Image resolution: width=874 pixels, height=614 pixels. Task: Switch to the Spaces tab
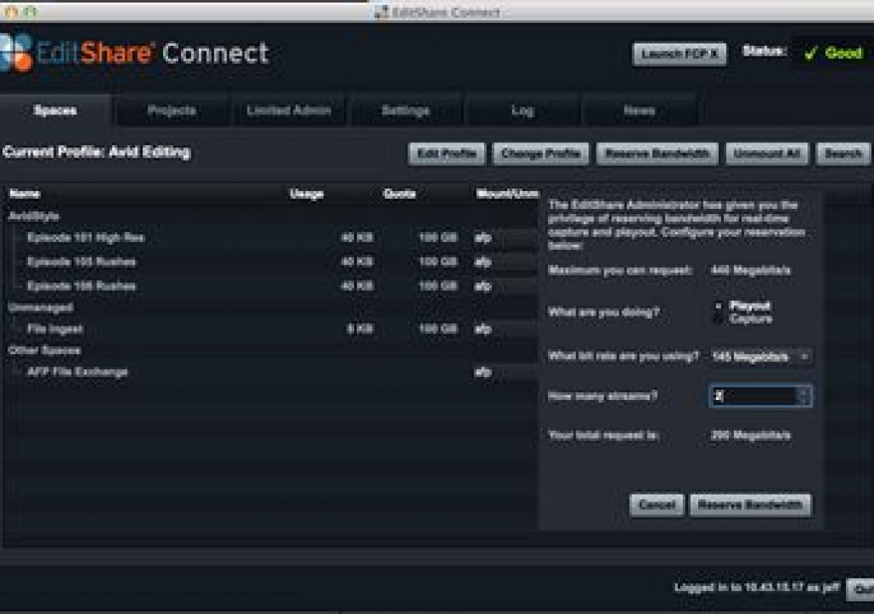[x=55, y=110]
